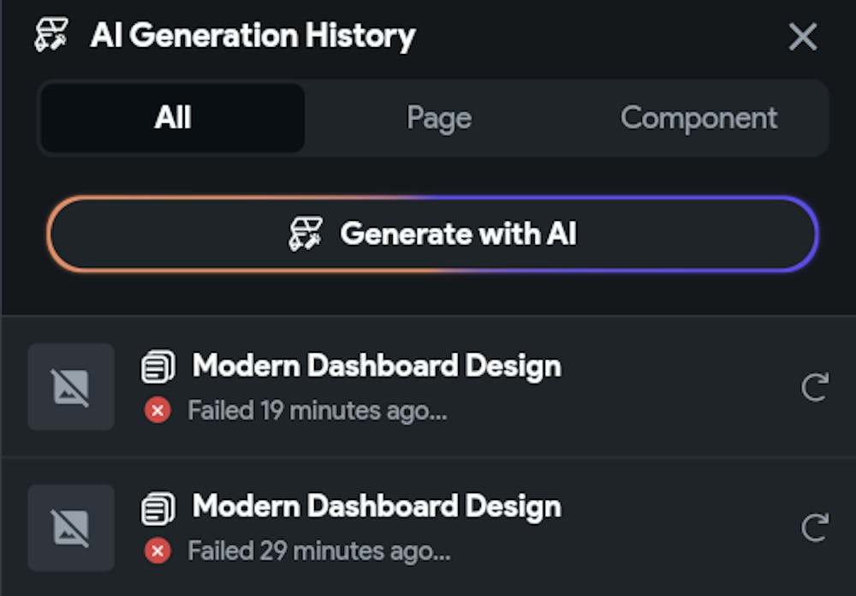This screenshot has height=596, width=856.
Task: Click the Failed 19 minutes ago status text
Action: (x=318, y=411)
